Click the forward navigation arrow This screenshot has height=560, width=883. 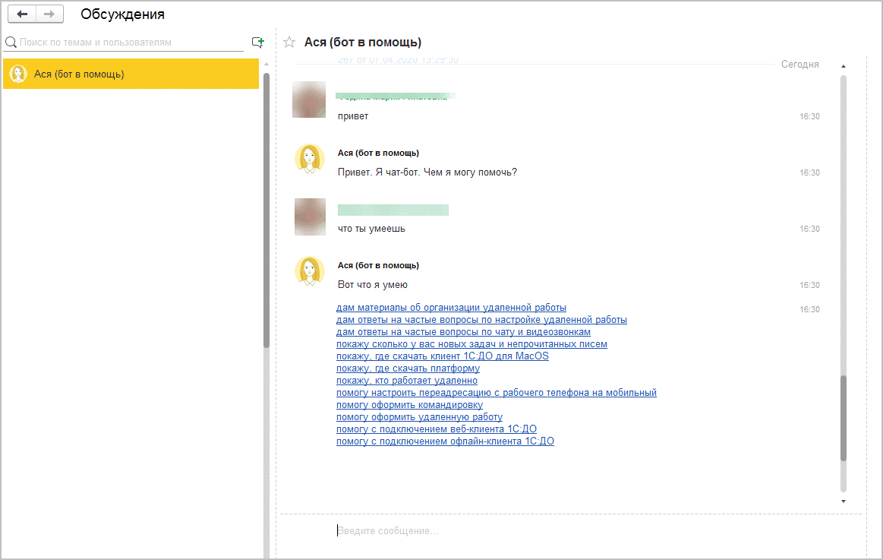click(x=49, y=14)
